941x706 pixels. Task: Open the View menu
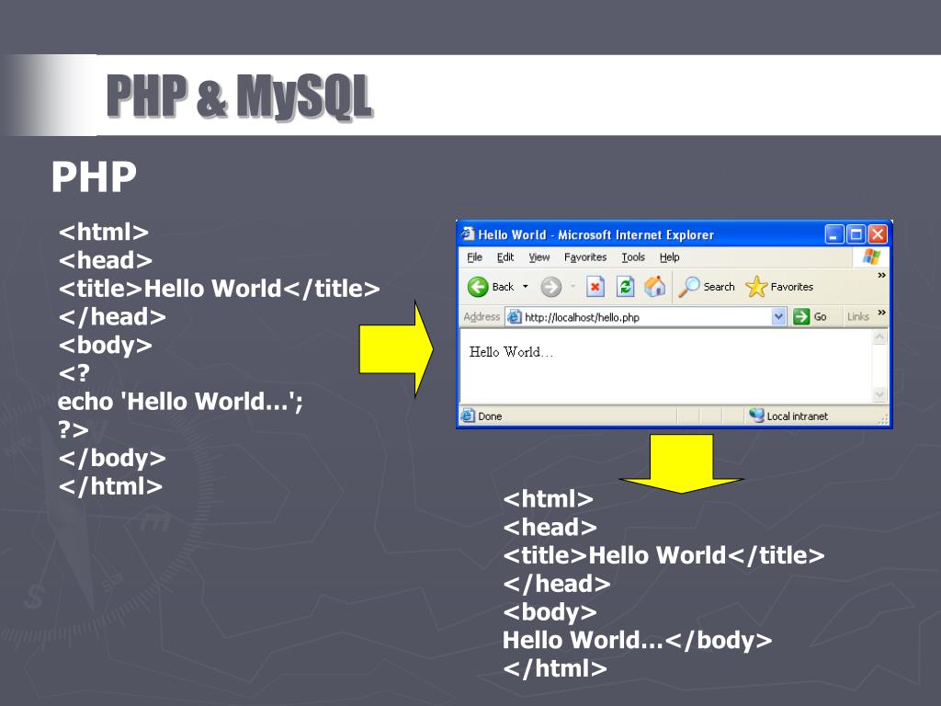[x=539, y=257]
